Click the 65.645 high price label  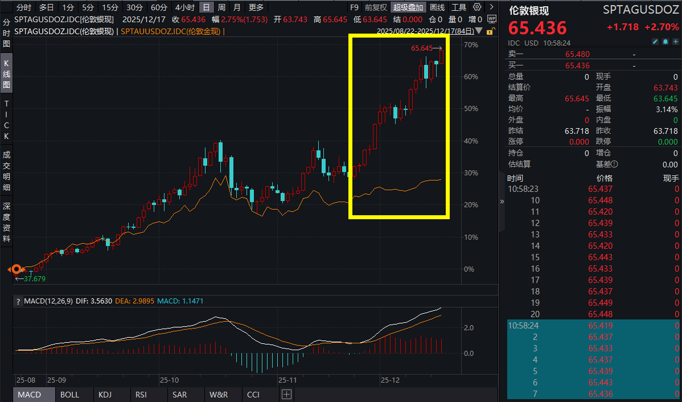click(x=422, y=48)
